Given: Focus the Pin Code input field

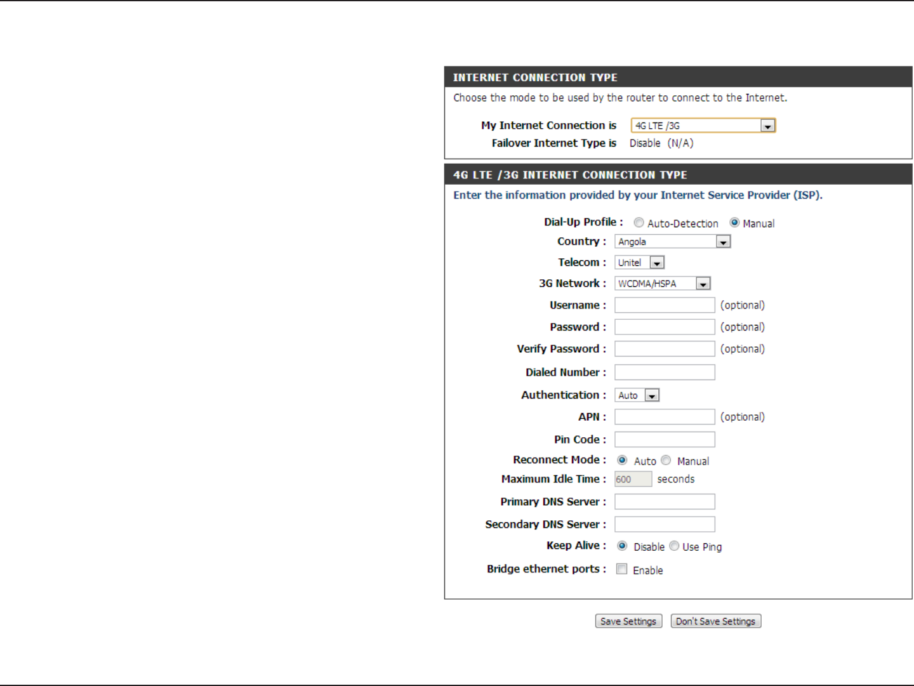Looking at the screenshot, I should pos(665,440).
